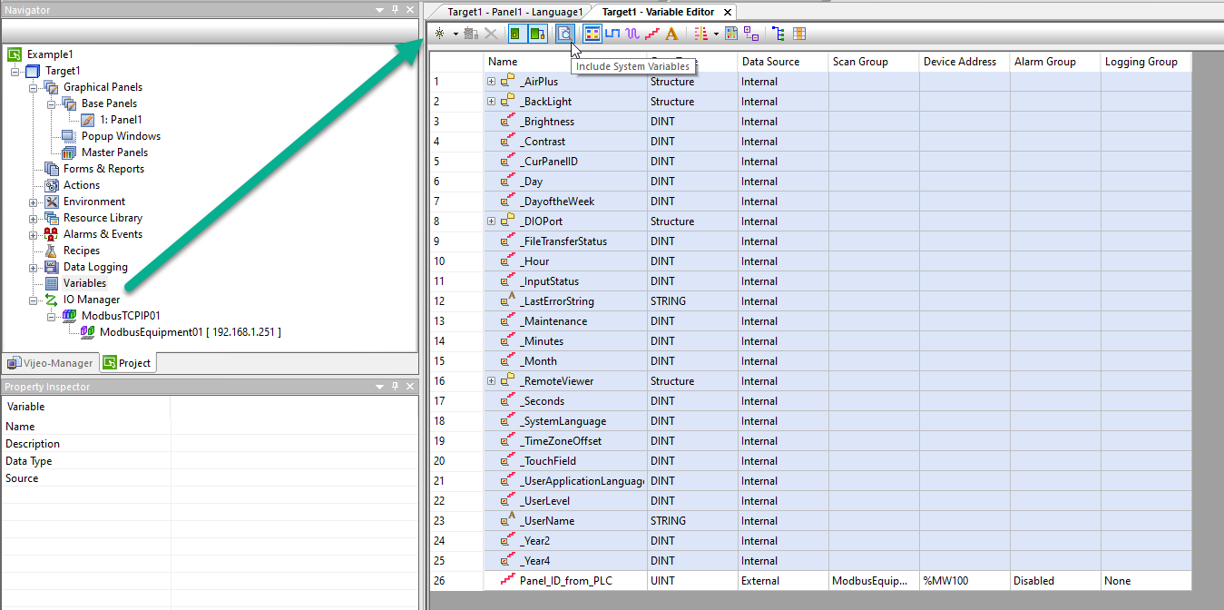Open the column chooser dropdown arrow
Viewport: 1224px width, 610px height.
(x=716, y=34)
